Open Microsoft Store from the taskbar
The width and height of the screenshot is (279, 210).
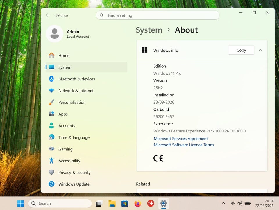click(x=125, y=203)
